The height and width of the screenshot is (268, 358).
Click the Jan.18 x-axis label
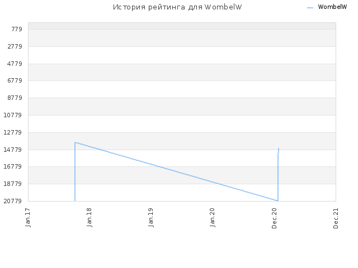pyautogui.click(x=89, y=218)
